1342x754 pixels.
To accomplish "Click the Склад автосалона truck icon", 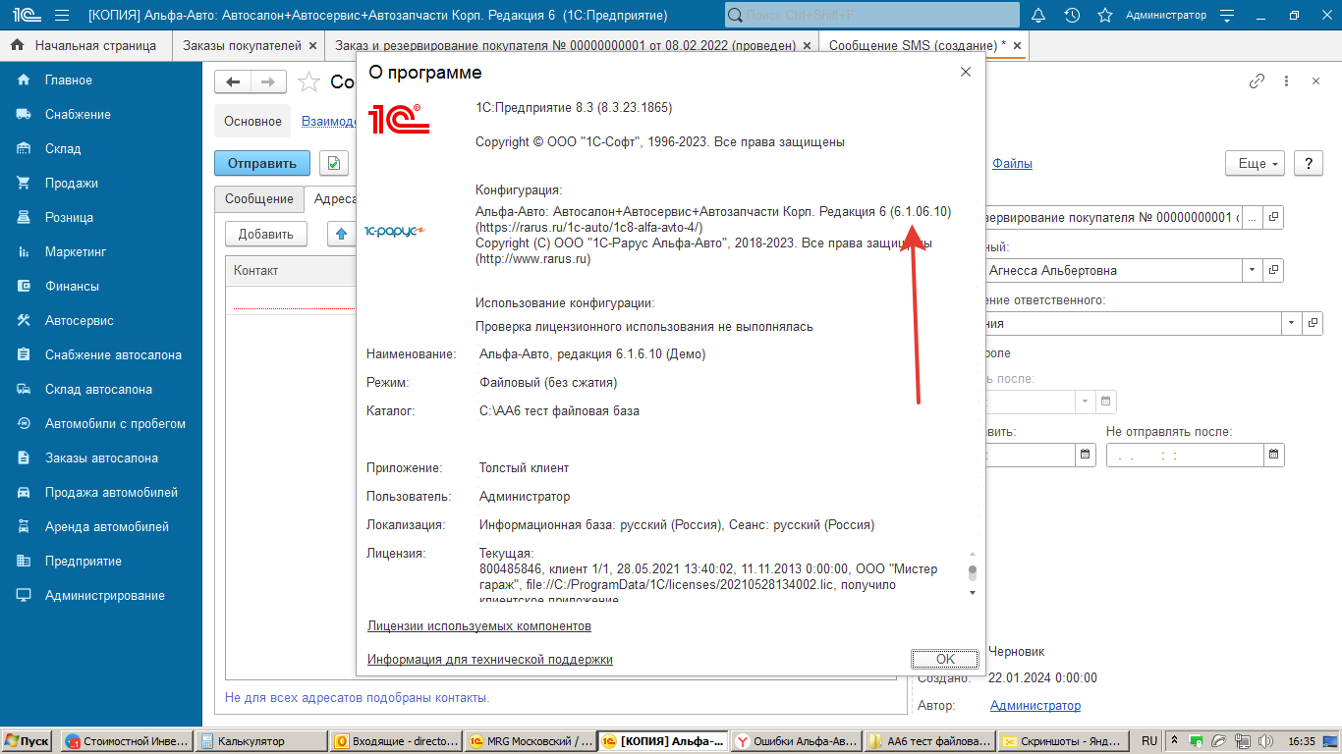I will (x=24, y=389).
